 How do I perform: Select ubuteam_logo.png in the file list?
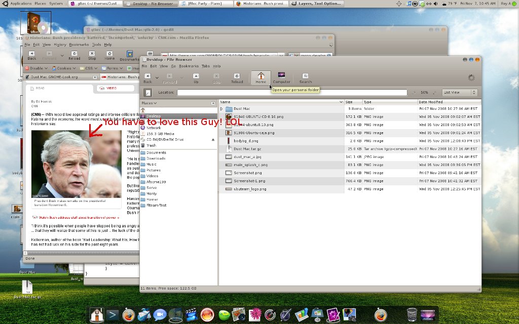[x=250, y=189]
